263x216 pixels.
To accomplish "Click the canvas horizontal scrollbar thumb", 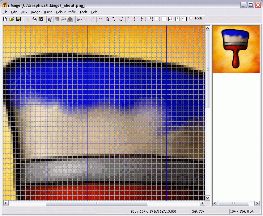I will pyautogui.click(x=97, y=203).
